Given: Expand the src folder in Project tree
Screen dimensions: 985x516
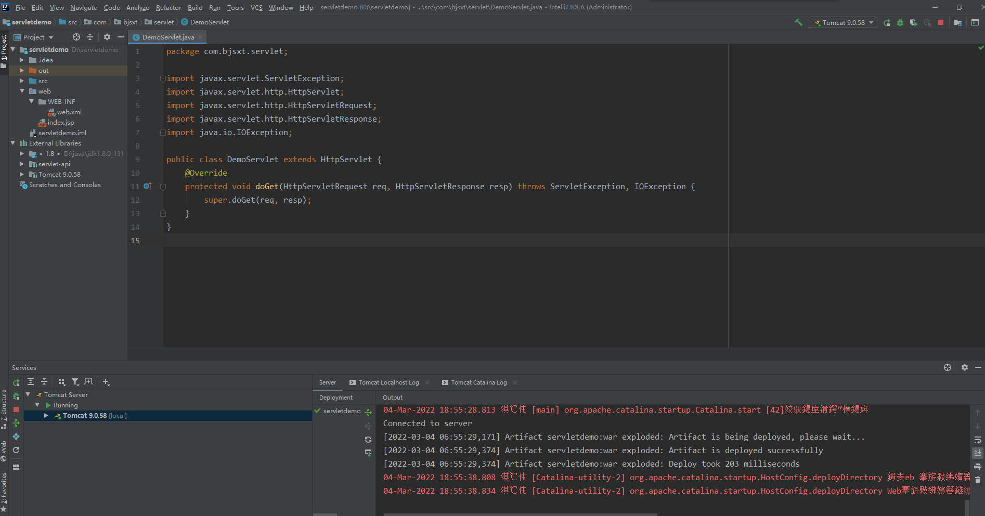Looking at the screenshot, I should pos(22,81).
